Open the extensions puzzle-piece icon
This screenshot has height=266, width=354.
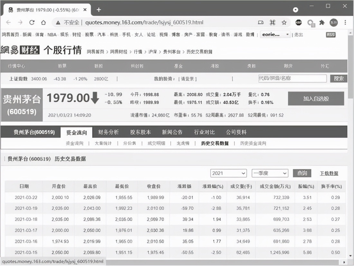pos(322,23)
